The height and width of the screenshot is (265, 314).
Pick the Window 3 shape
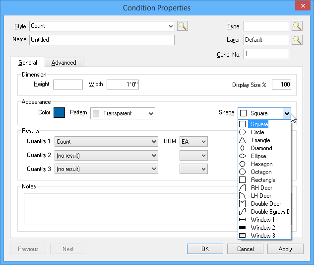coord(264,236)
